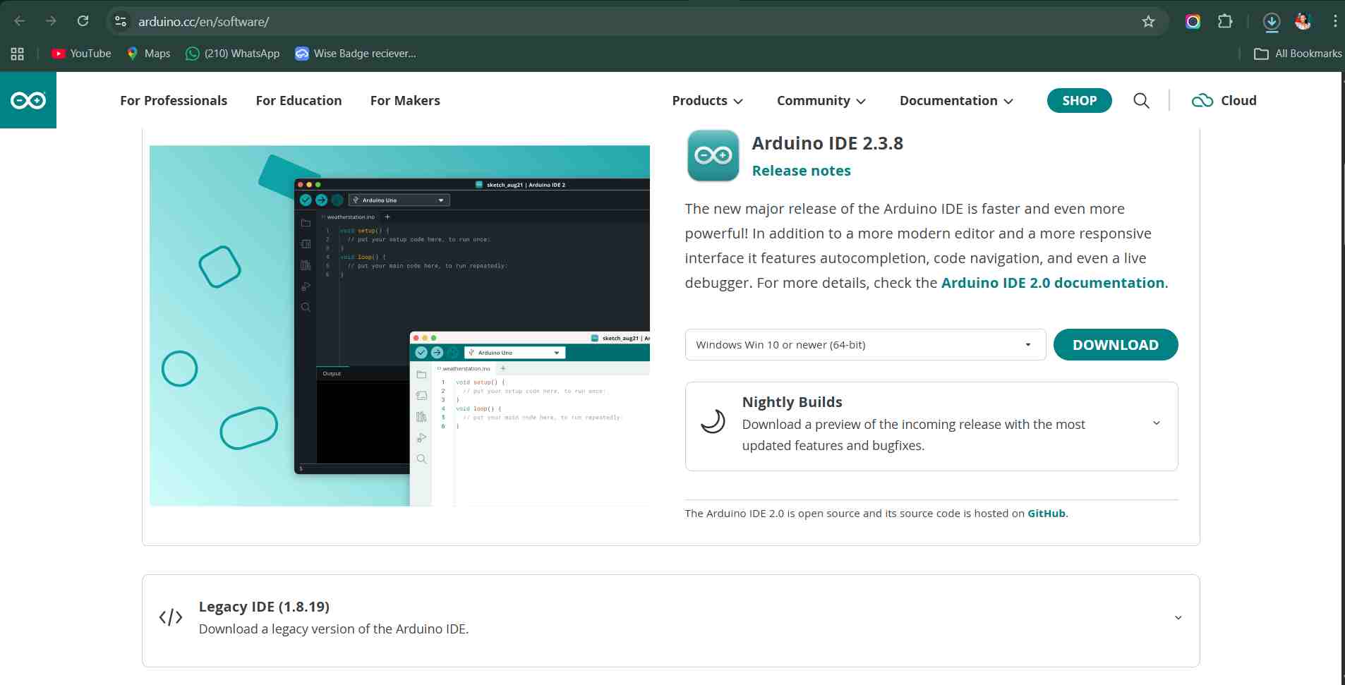Click the SHOP button

1079,100
